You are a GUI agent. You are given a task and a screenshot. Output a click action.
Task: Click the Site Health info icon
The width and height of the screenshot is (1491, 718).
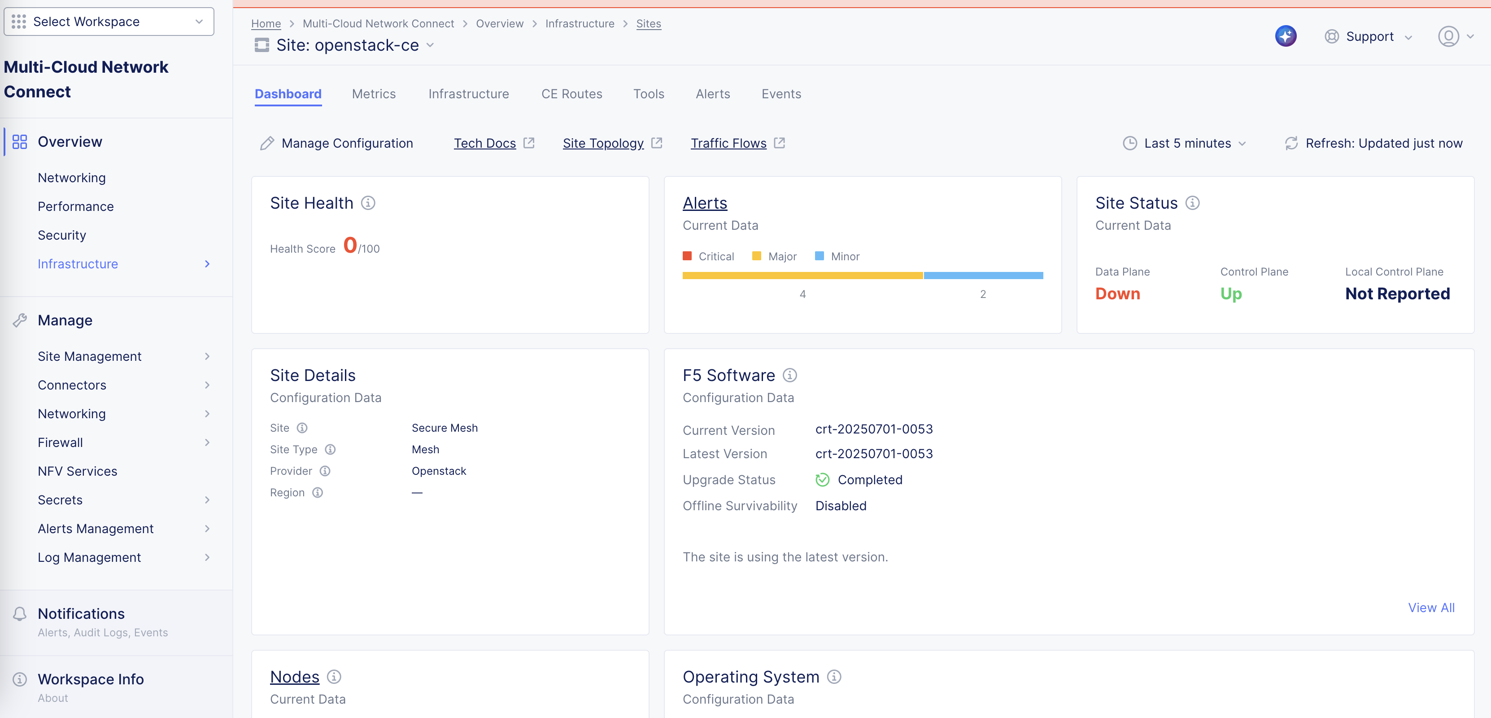pos(369,203)
